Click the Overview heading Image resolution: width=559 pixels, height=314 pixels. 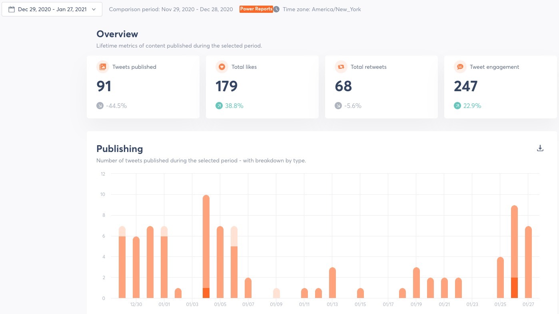click(117, 34)
